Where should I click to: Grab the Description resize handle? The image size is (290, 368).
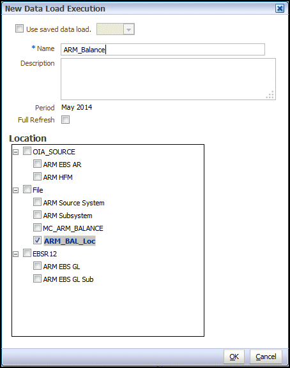(270, 95)
